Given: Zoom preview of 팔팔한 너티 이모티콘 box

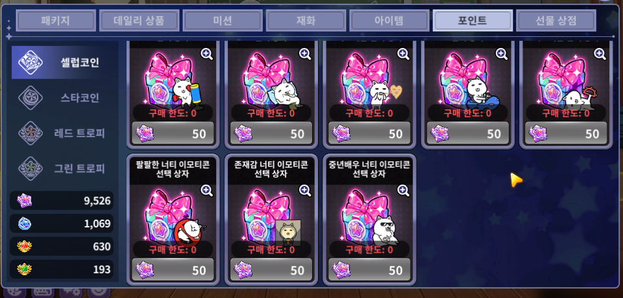Looking at the screenshot, I should [x=207, y=190].
